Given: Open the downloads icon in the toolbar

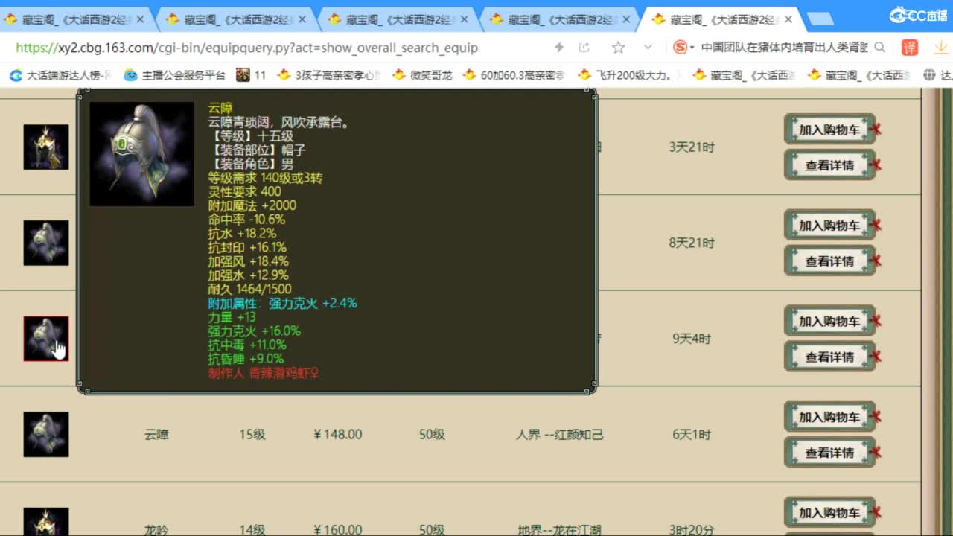Looking at the screenshot, I should 941,48.
